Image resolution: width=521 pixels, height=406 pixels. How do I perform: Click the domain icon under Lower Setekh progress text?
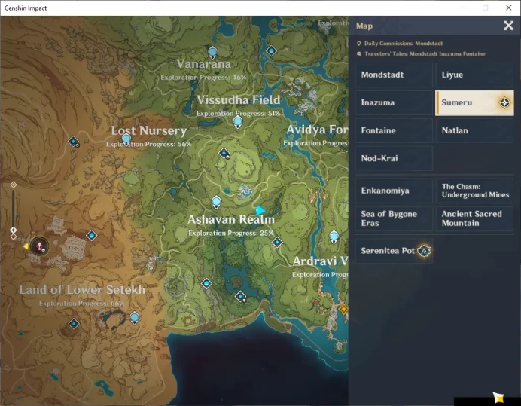(74, 324)
